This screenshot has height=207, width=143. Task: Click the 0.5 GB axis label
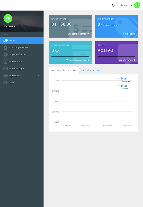coord(56,101)
